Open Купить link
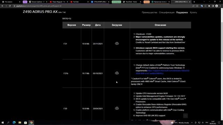Image resolution: width=223 pixels, height=125 pixels. coord(193,12)
